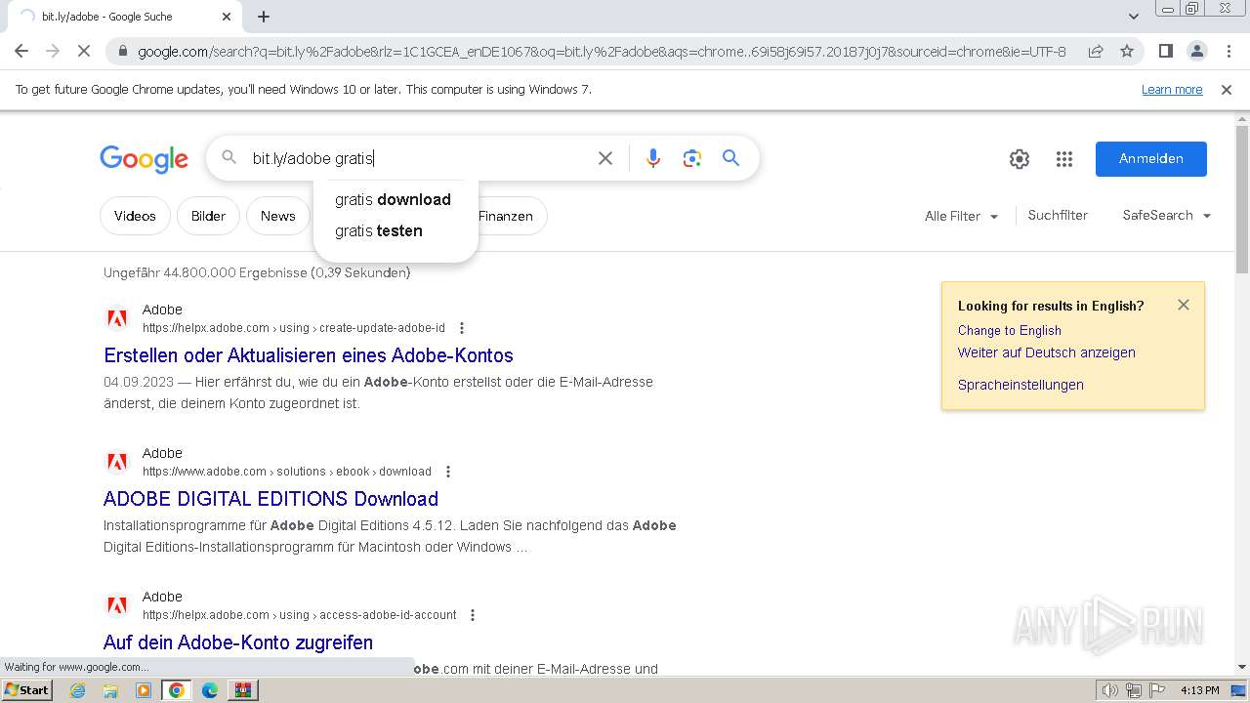The image size is (1250, 703).
Task: Close the bit.ly/adobe Google Suche tab
Action: pos(227,17)
